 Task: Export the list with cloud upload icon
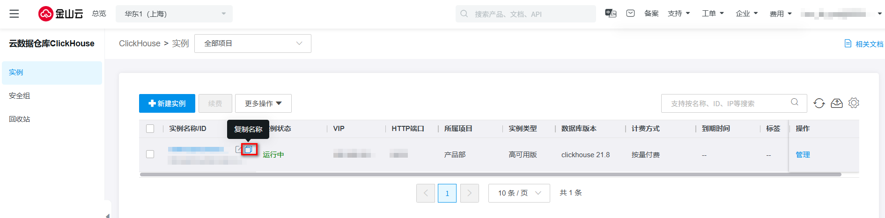click(x=837, y=103)
